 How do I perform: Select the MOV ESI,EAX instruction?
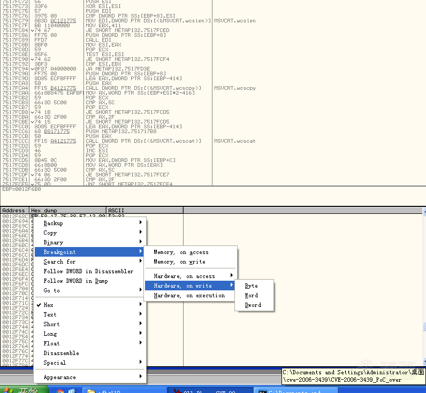tap(103, 45)
